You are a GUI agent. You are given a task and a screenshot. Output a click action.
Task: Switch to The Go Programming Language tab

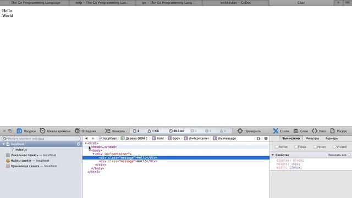(35, 3)
